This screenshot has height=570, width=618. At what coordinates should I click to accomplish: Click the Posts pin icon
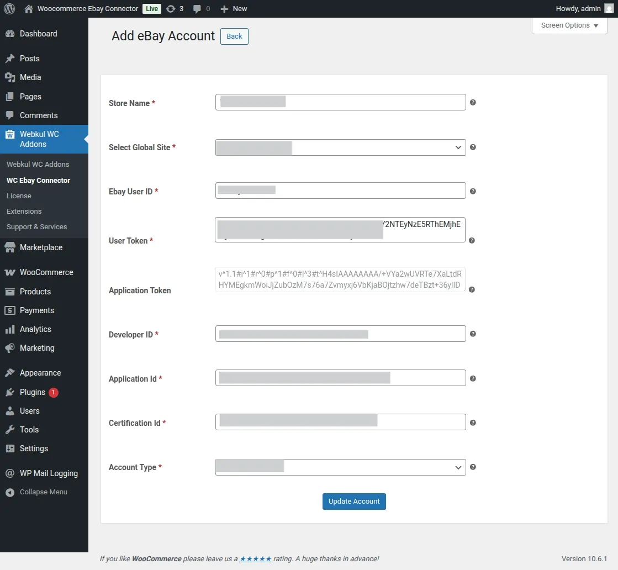(x=10, y=59)
